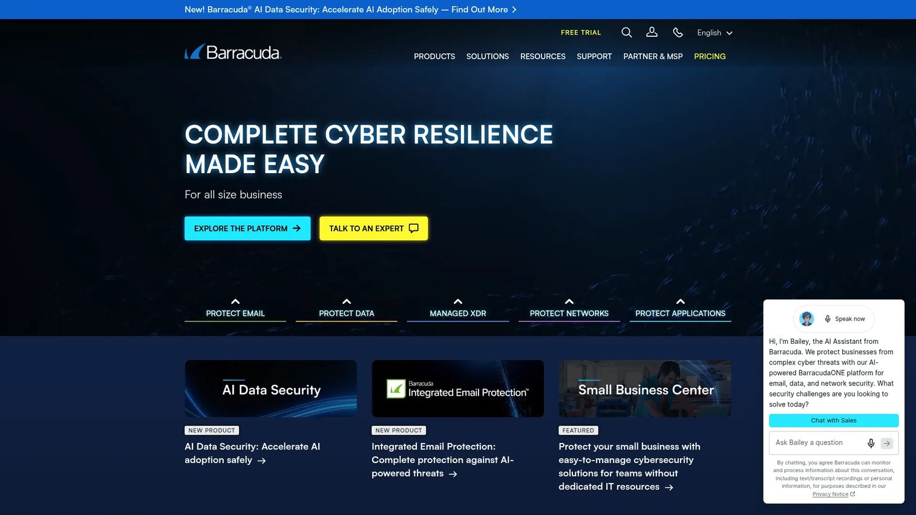This screenshot has height=515, width=916.
Task: Click Bailey assistant avatar icon
Action: (x=807, y=319)
